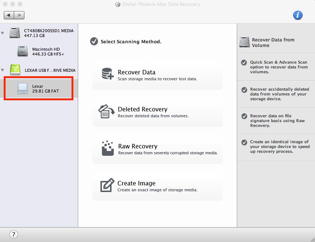Click the Recover Data database icon
Viewport: 315px width, 242px height.
click(107, 74)
